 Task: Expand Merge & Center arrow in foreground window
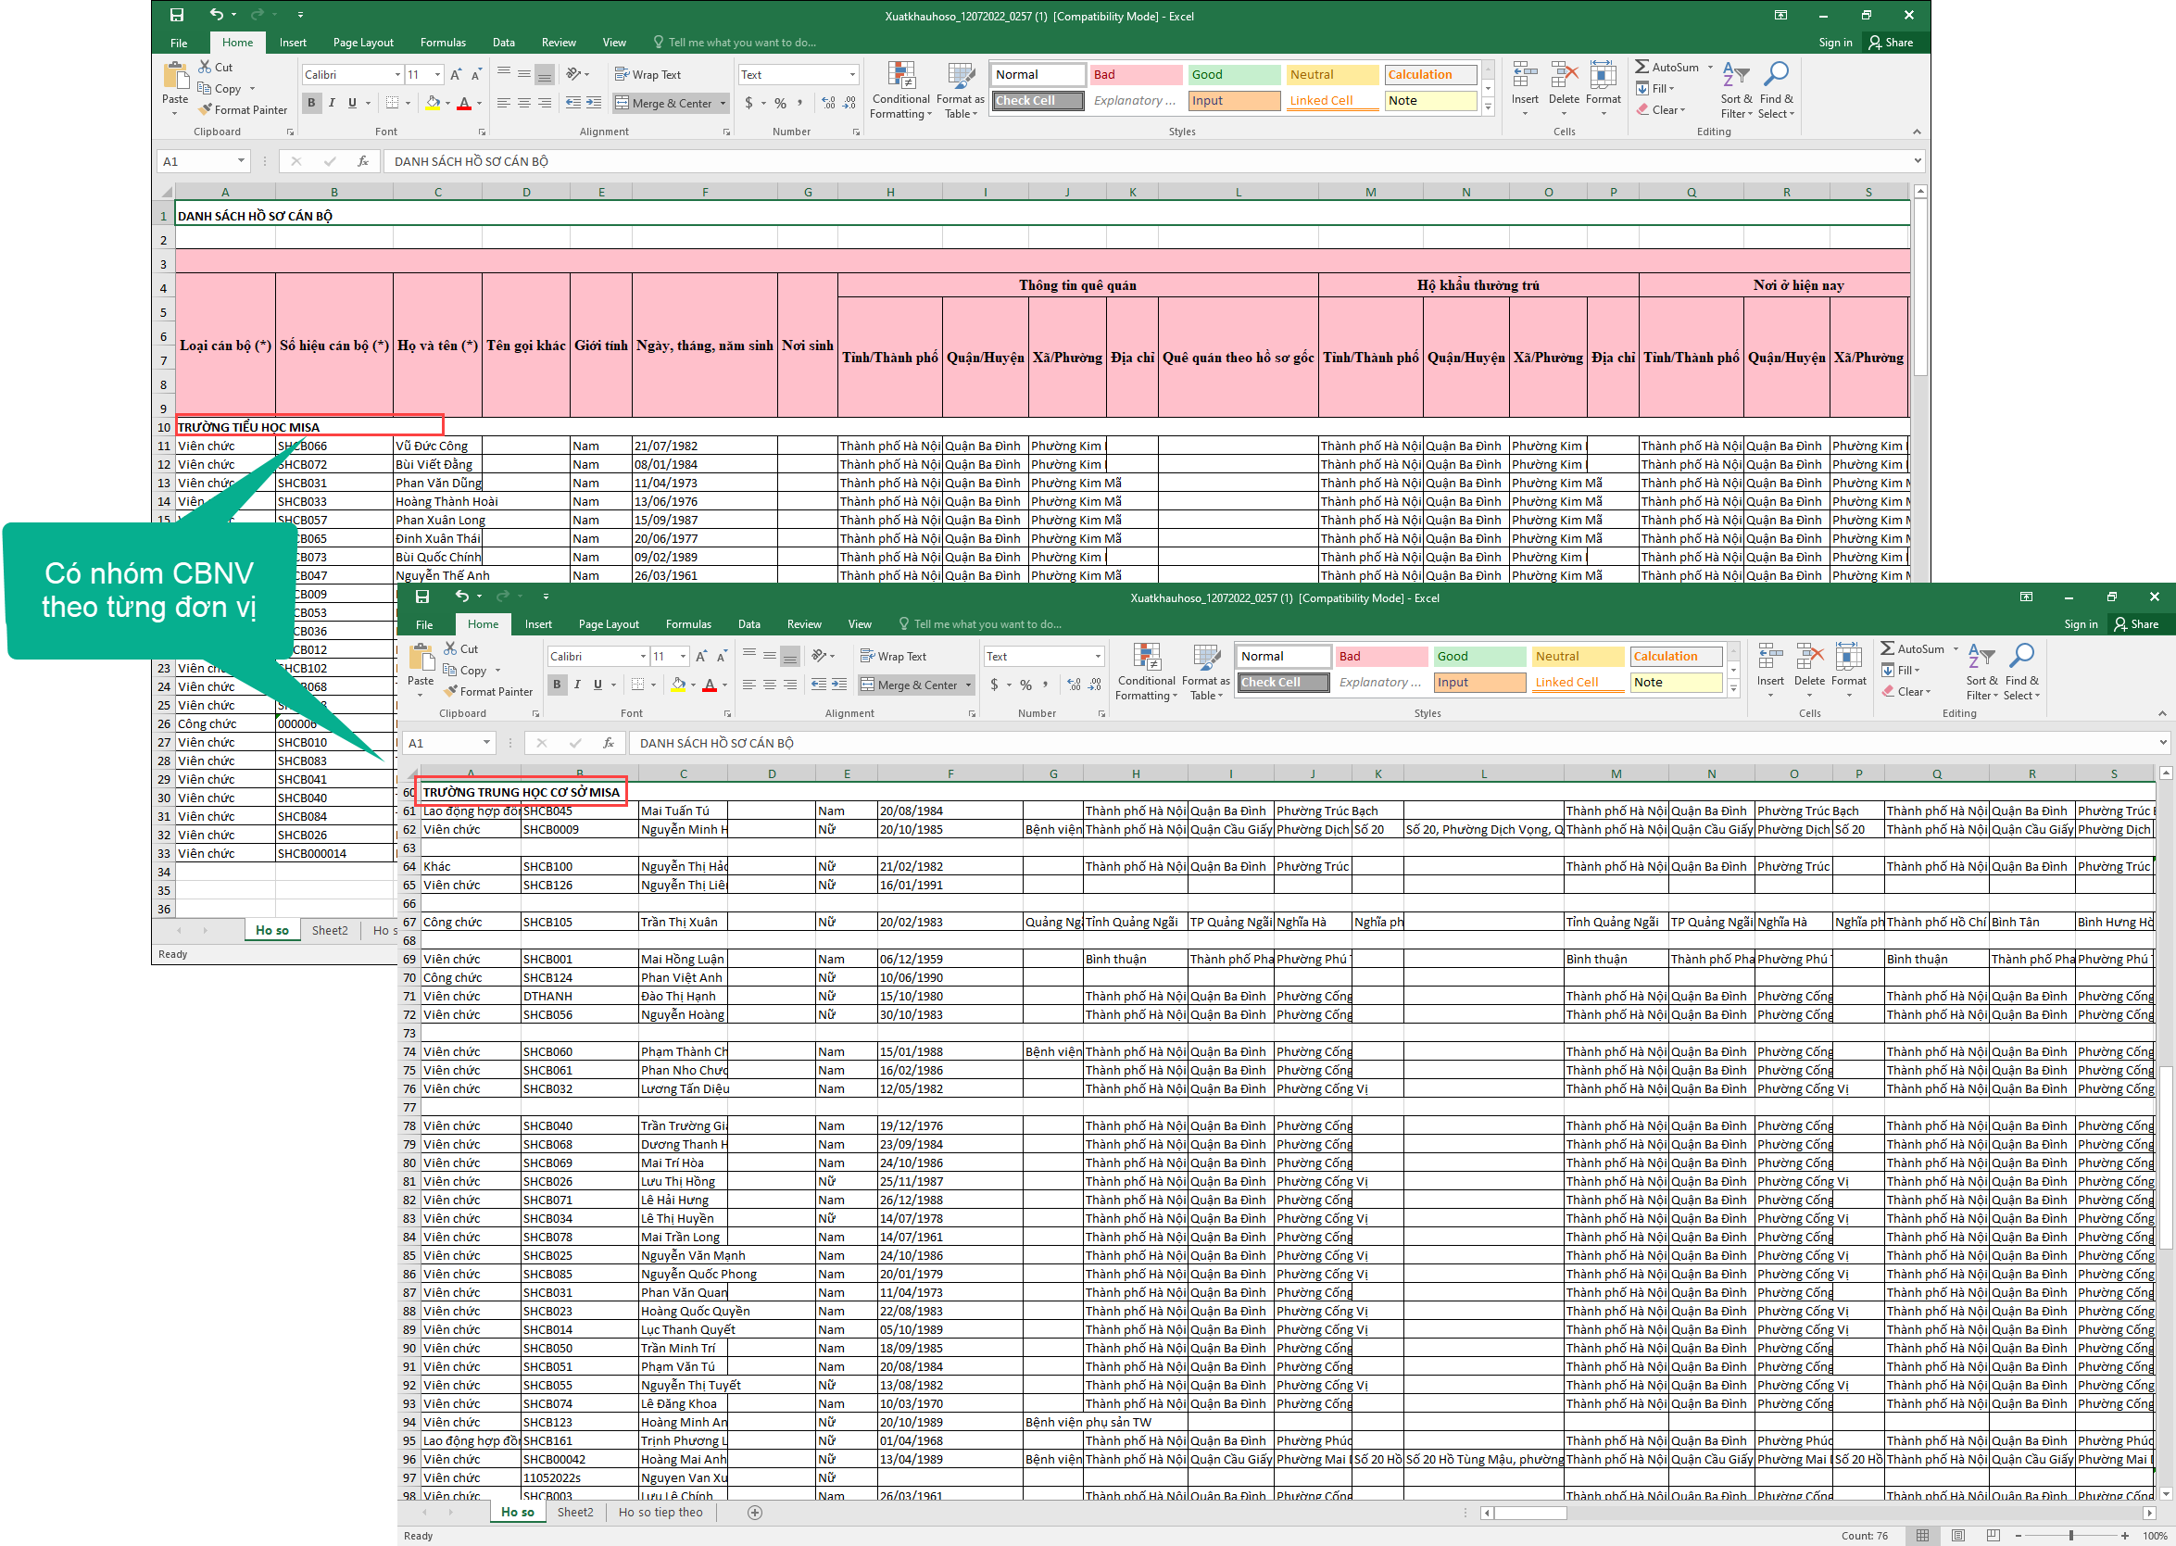click(x=969, y=685)
